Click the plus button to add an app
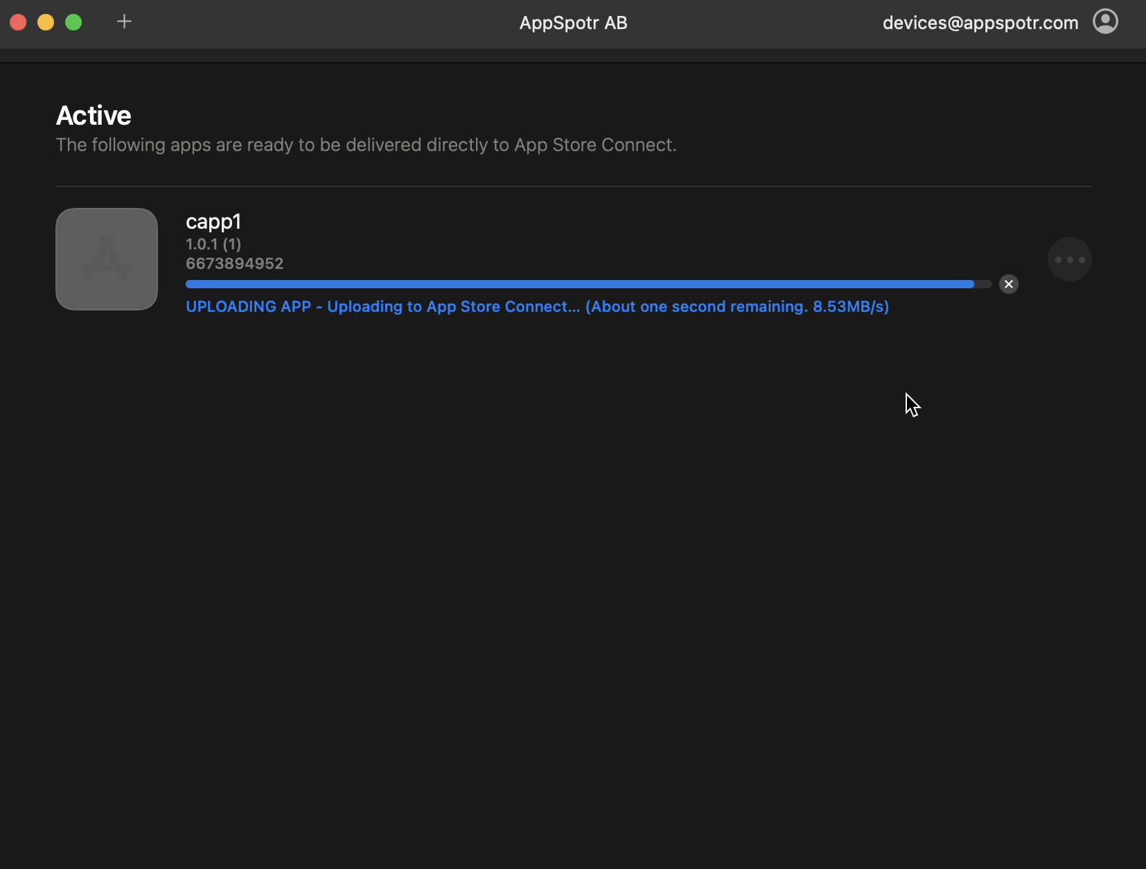Viewport: 1146px width, 869px height. pyautogui.click(x=124, y=21)
